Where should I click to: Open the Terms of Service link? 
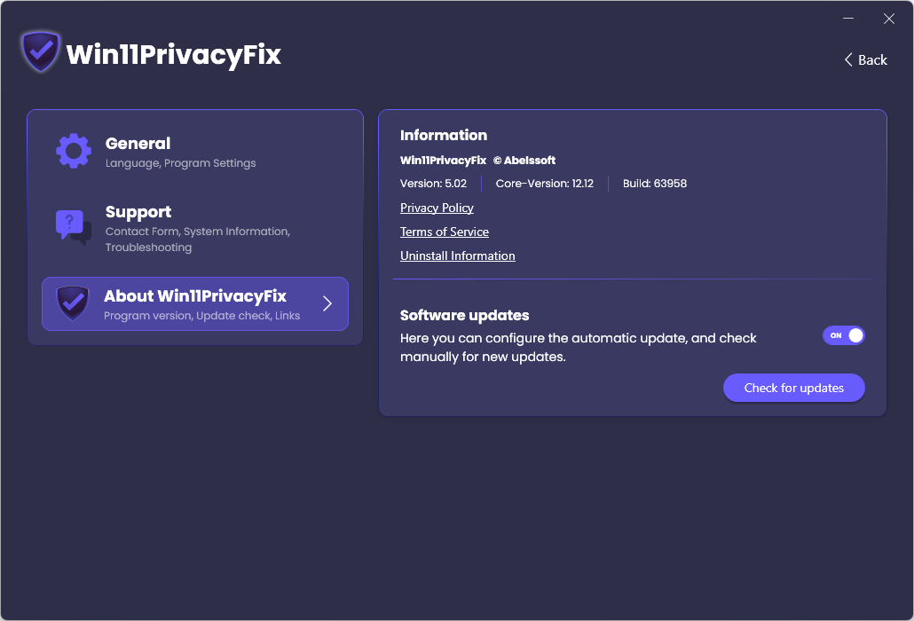445,232
